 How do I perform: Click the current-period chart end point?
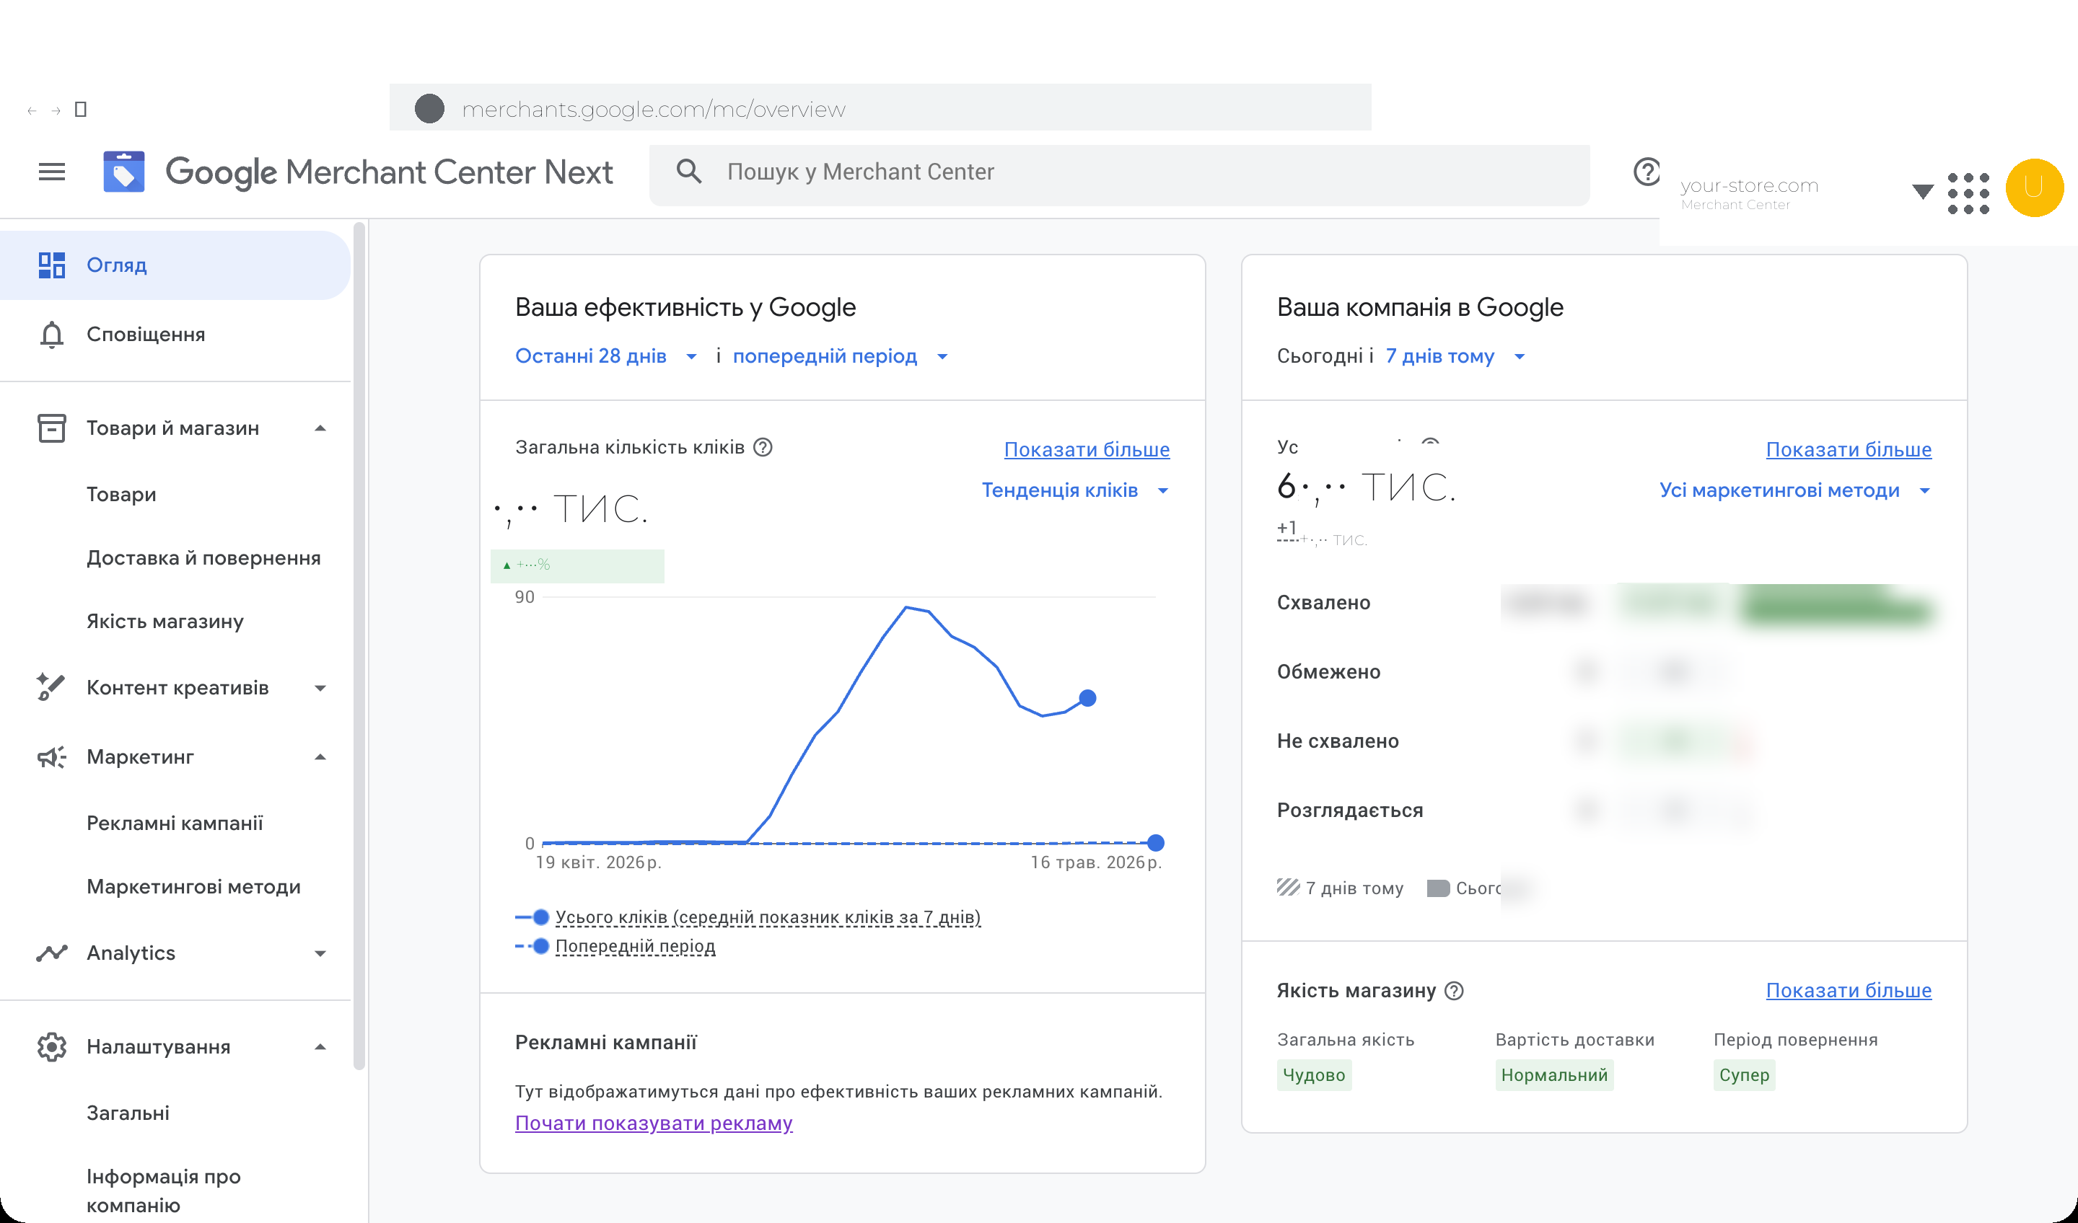[x=1087, y=698]
